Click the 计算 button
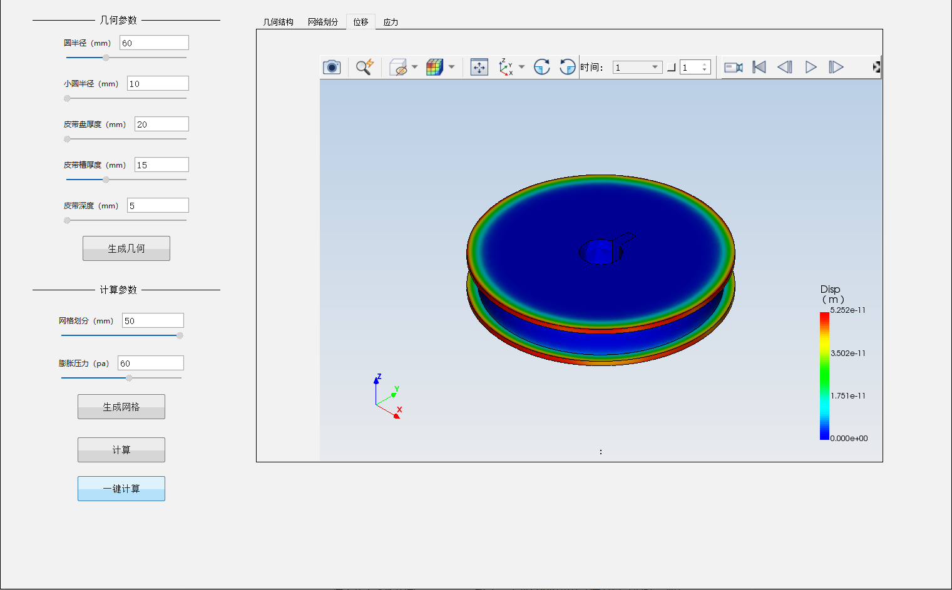The image size is (952, 590). tap(121, 450)
